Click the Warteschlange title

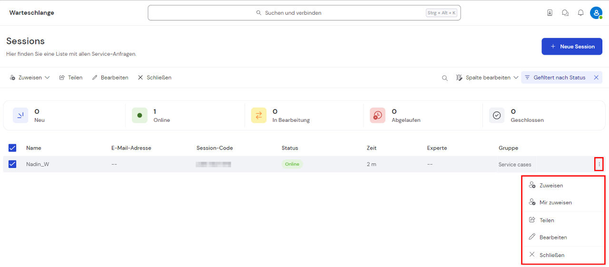click(x=32, y=13)
